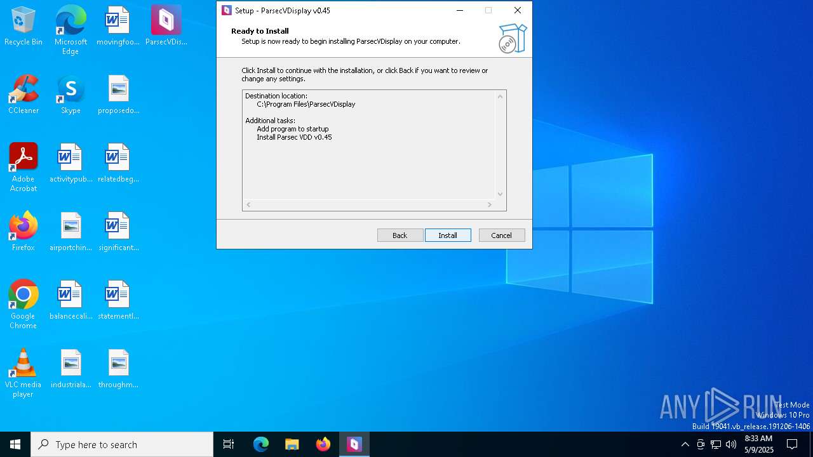
Task: Select the ParsecVDis... installer desktop icon
Action: click(166, 27)
